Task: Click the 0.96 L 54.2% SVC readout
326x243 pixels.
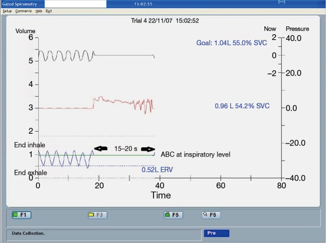Action: click(x=242, y=106)
